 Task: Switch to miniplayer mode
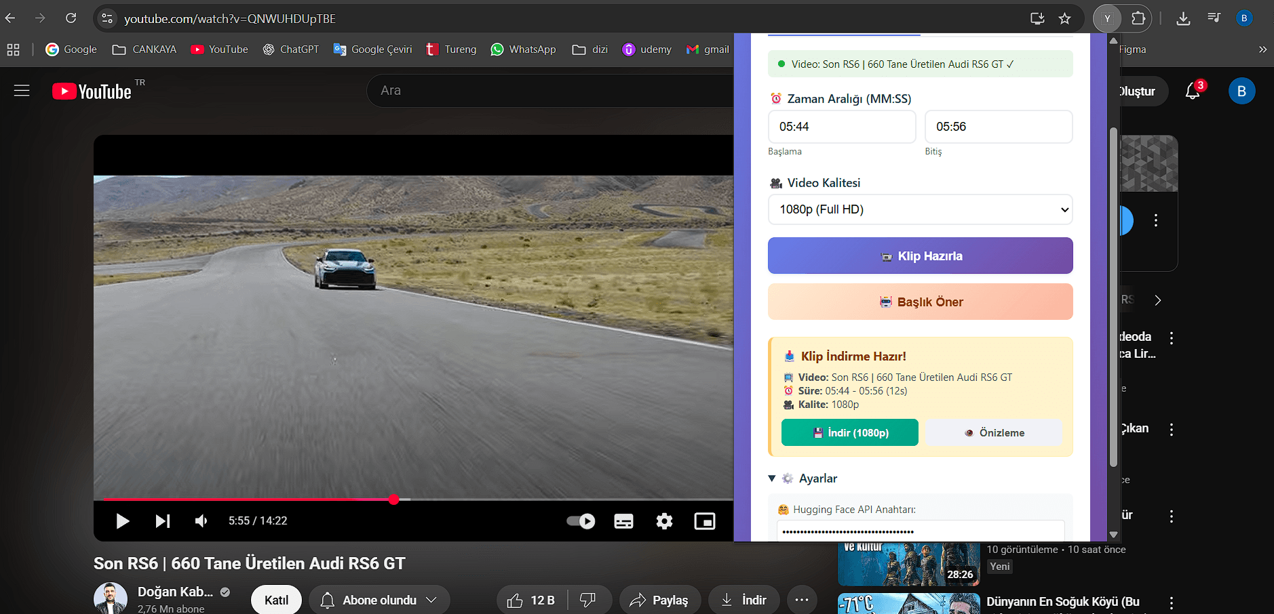pyautogui.click(x=705, y=521)
